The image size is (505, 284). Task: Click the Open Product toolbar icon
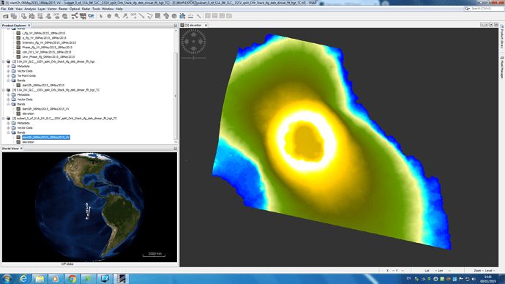coord(5,16)
